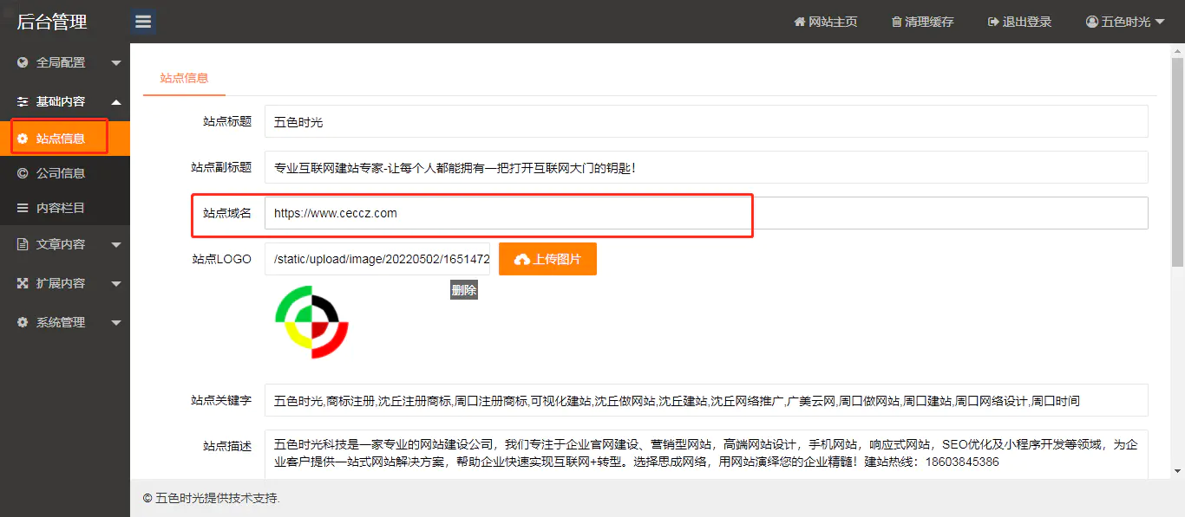The image size is (1185, 517).
Task: Click the hamburger menu icon
Action: 143,21
